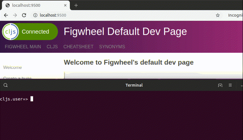Click the cljs logo icon
243x140 pixels.
pyautogui.click(x=10, y=32)
